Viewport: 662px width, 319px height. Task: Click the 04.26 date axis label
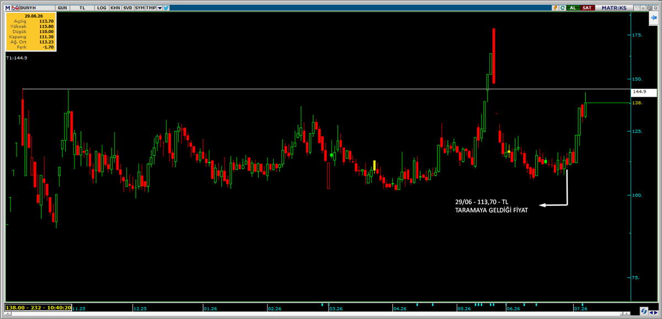(x=400, y=309)
